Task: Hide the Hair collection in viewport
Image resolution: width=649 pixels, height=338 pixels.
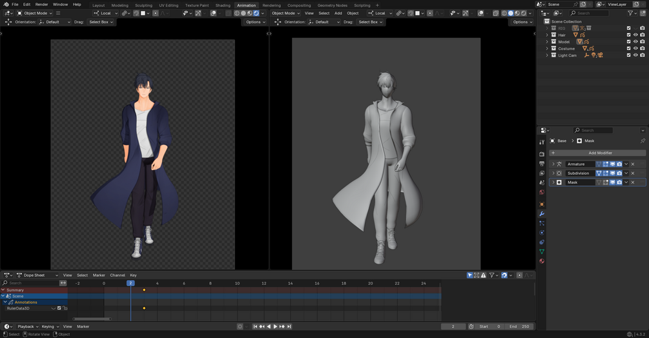Action: pyautogui.click(x=635, y=35)
